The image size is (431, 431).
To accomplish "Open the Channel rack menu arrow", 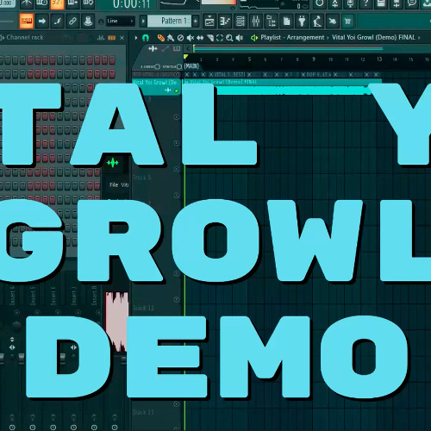I will [3, 38].
